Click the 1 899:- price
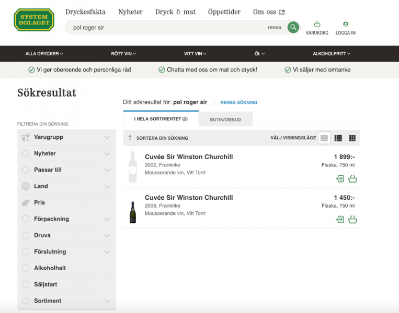Image resolution: width=399 pixels, height=313 pixels. pyautogui.click(x=344, y=157)
